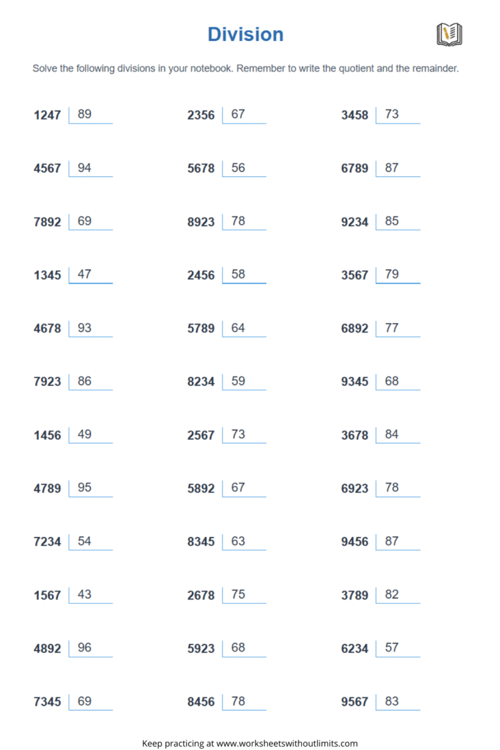
Task: Click the divisor 58 beside 2456
Action: [x=238, y=275]
